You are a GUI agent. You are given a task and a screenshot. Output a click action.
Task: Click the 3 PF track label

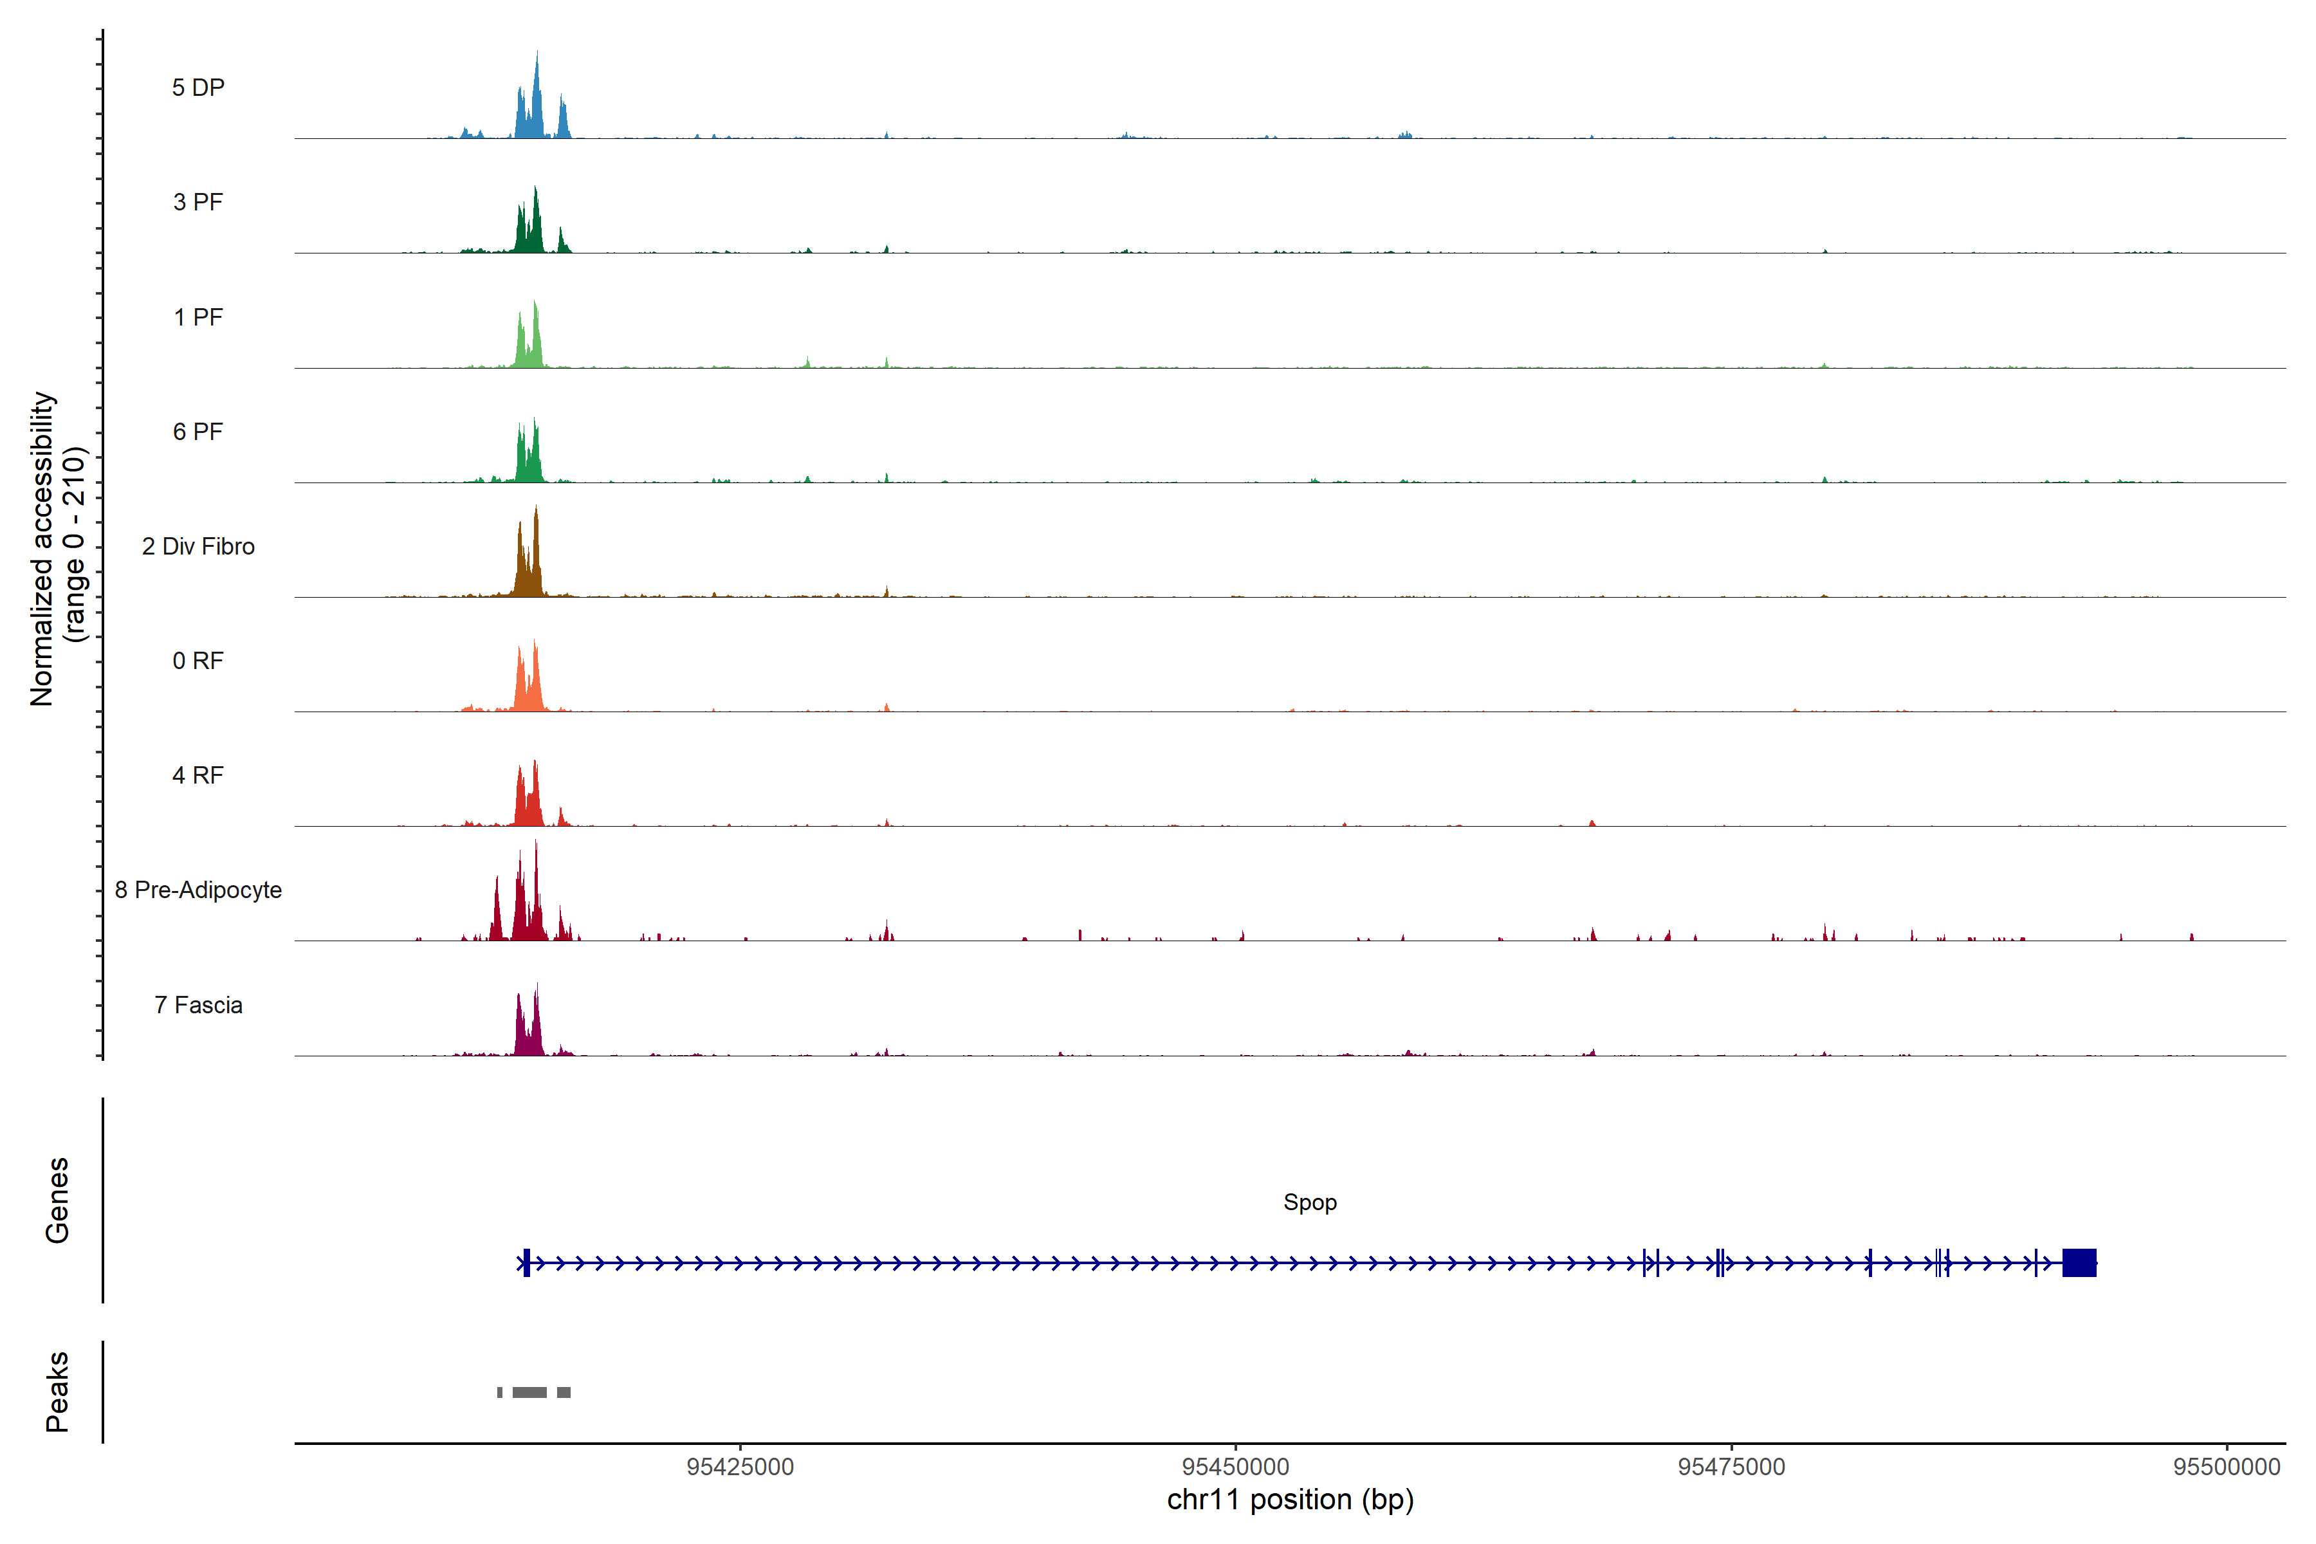(198, 202)
